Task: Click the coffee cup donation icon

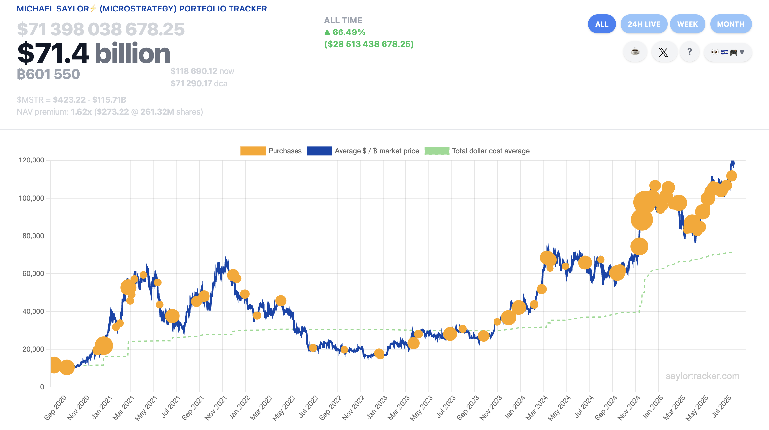Action: tap(635, 52)
